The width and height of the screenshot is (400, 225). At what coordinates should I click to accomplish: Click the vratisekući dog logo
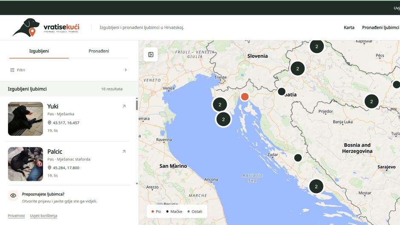[x=26, y=27]
